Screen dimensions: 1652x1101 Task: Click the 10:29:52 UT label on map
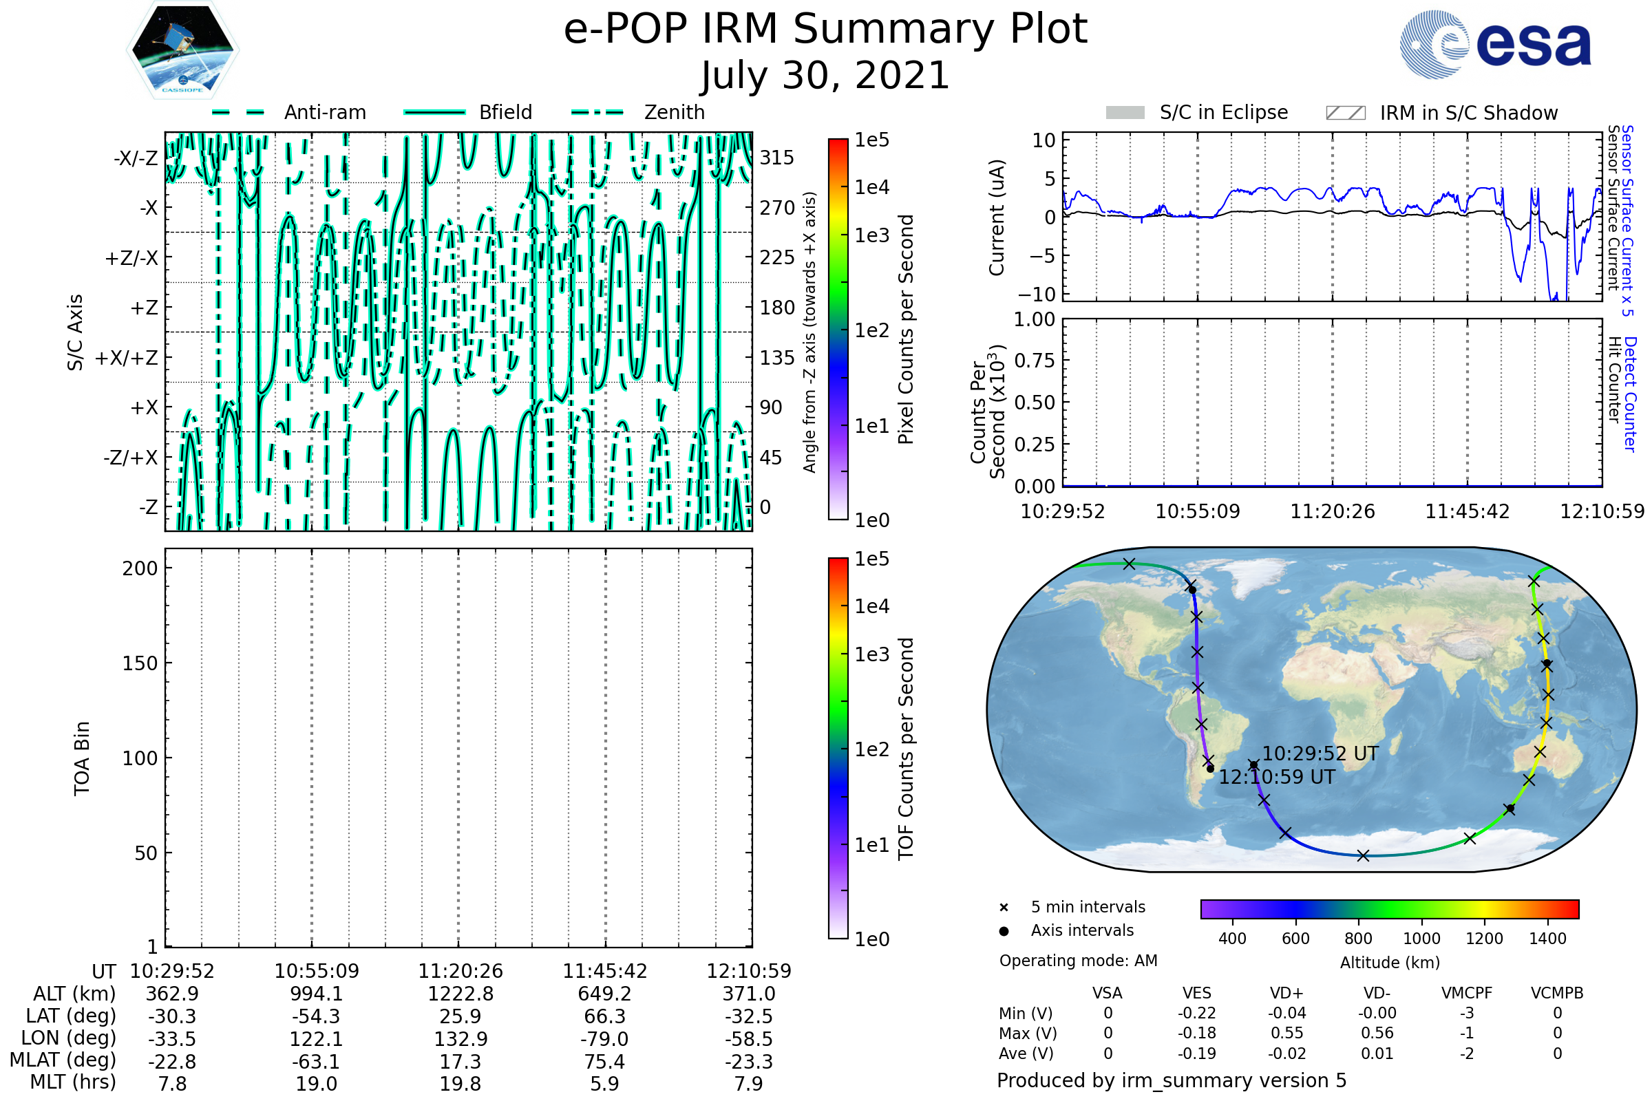(1320, 753)
